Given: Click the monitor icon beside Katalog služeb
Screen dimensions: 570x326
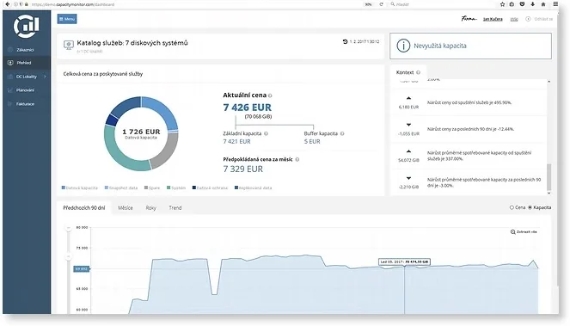Looking at the screenshot, I should (x=68, y=45).
